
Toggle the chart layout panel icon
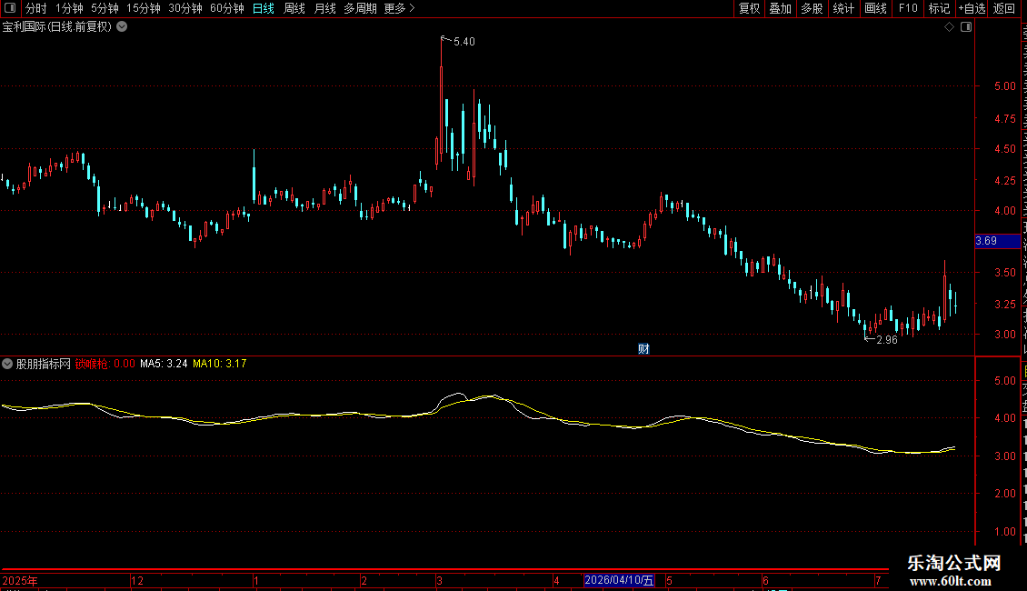point(966,27)
